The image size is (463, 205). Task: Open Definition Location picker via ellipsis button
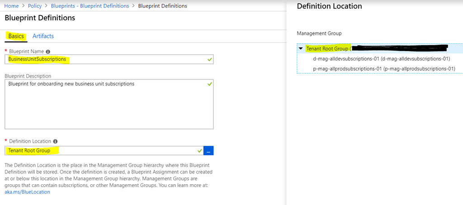(208, 150)
